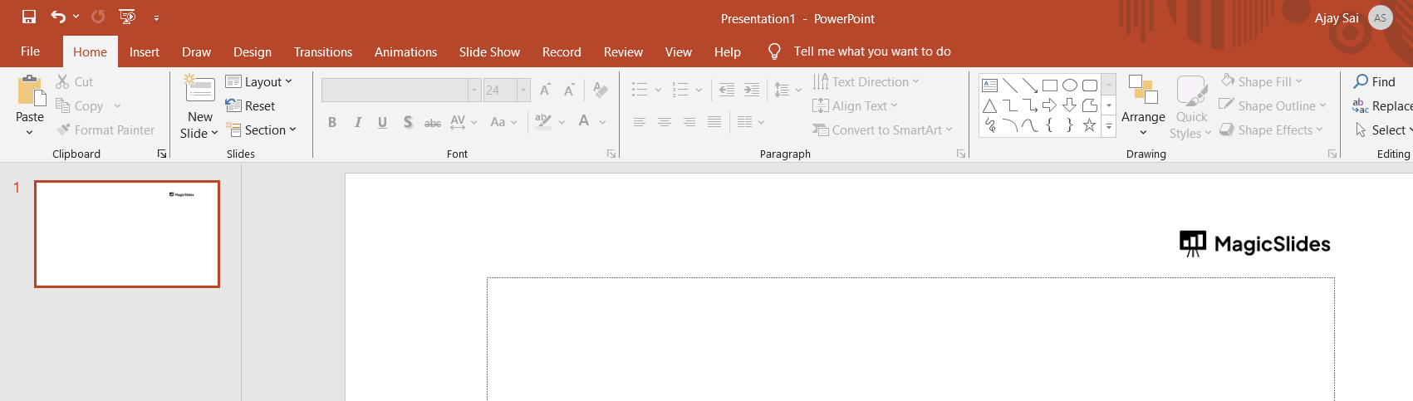Click Decrease List Level icon
The height and width of the screenshot is (401, 1413).
(727, 90)
